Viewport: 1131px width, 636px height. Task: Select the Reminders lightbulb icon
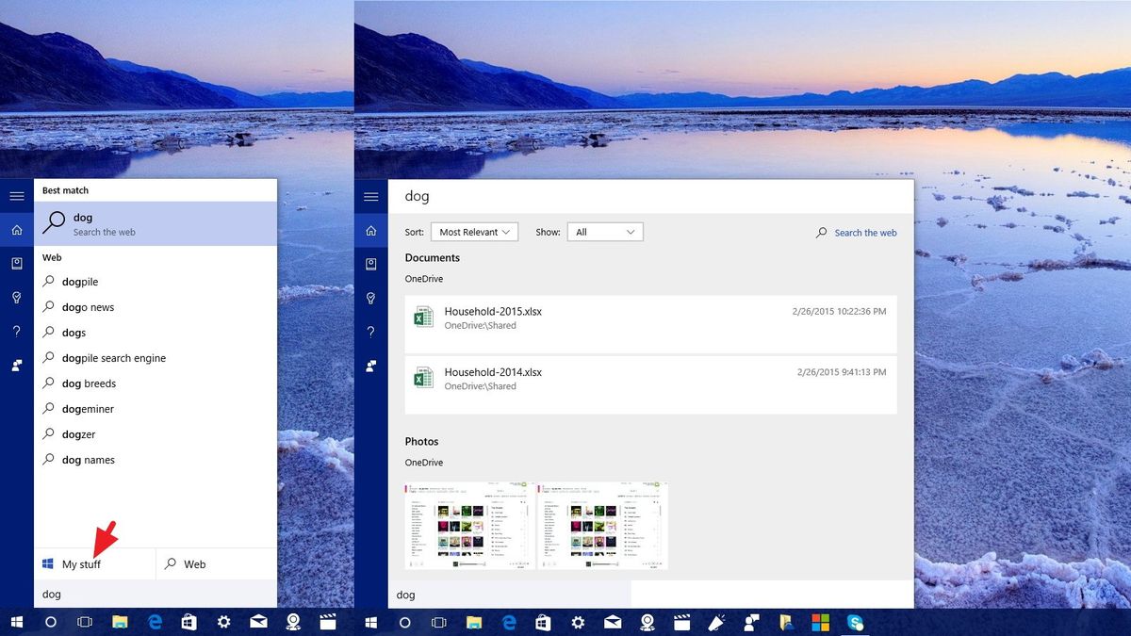(x=16, y=298)
